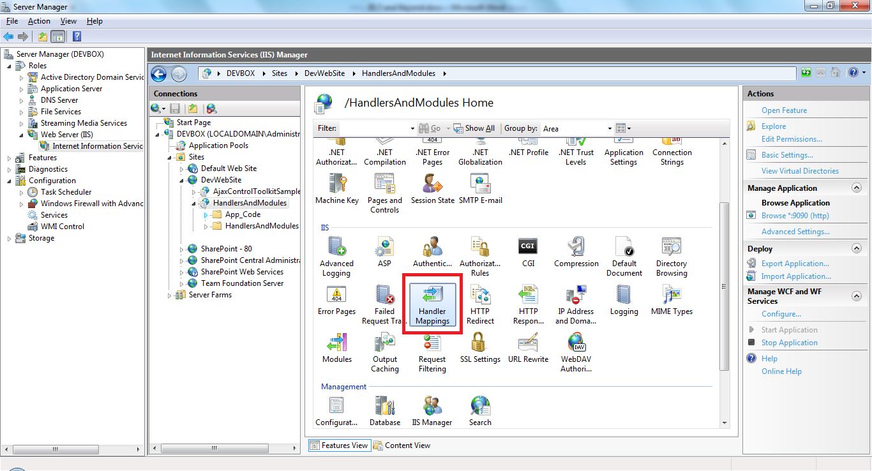This screenshot has height=471, width=872.
Task: Open IP Address and Domain Restrictions
Action: [x=575, y=304]
